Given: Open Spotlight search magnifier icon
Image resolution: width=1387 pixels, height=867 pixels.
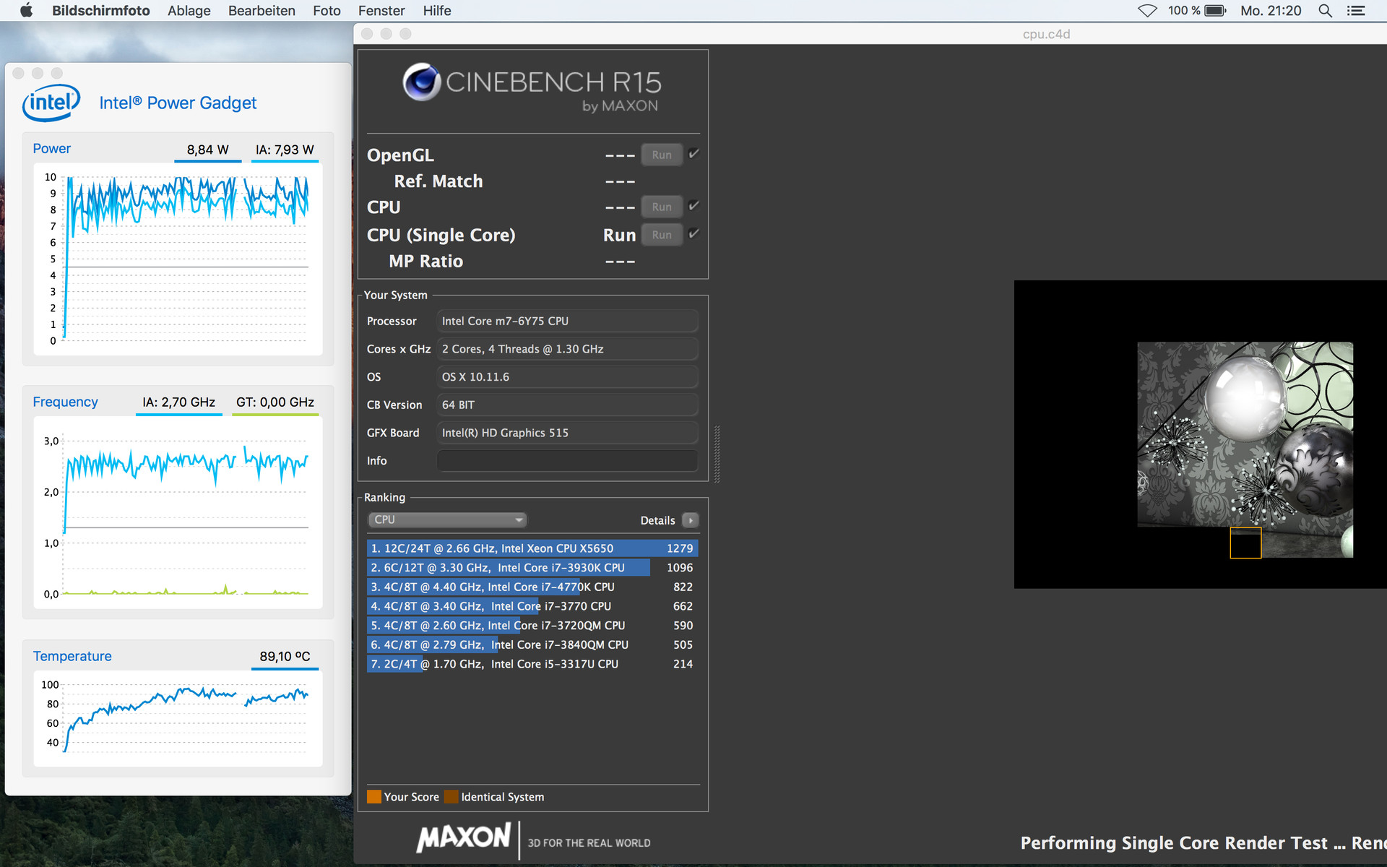Looking at the screenshot, I should (x=1325, y=10).
